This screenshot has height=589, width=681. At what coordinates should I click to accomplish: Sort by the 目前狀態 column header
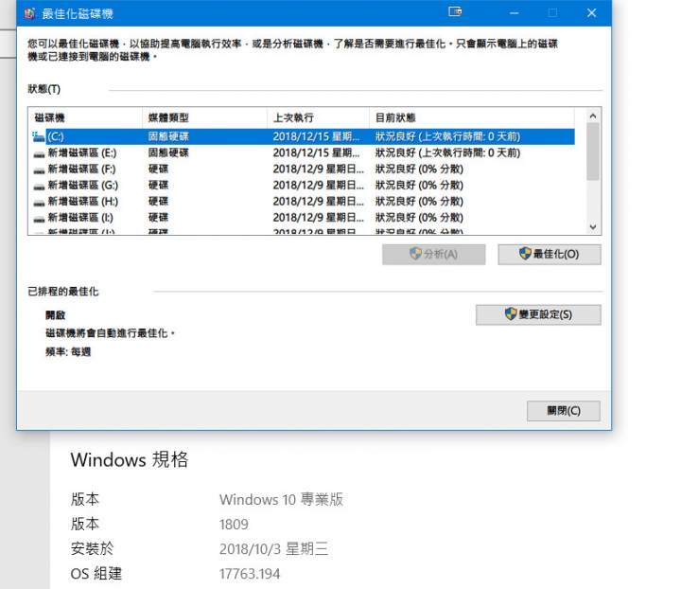pyautogui.click(x=472, y=117)
